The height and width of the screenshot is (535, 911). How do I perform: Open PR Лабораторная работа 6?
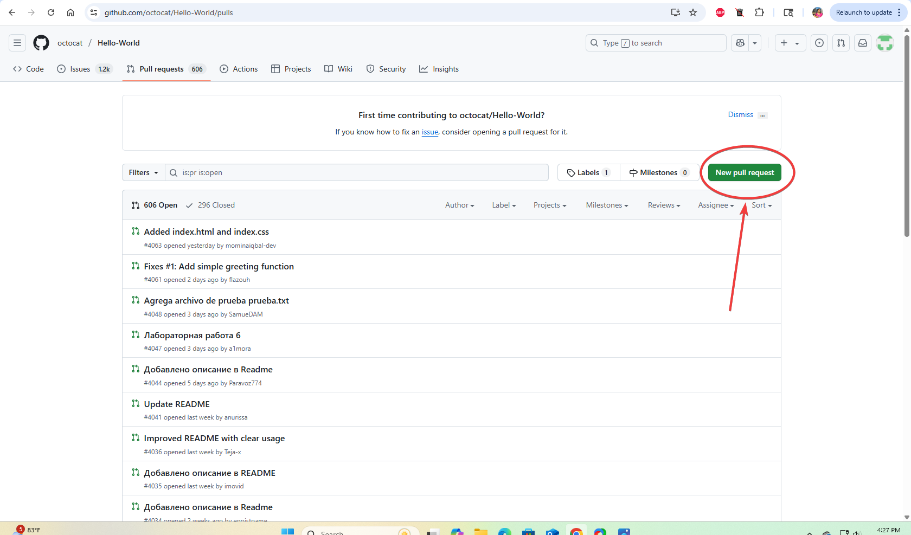tap(193, 335)
